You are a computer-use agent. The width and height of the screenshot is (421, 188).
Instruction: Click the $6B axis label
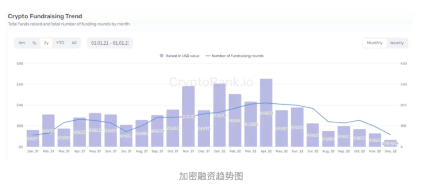click(x=20, y=84)
